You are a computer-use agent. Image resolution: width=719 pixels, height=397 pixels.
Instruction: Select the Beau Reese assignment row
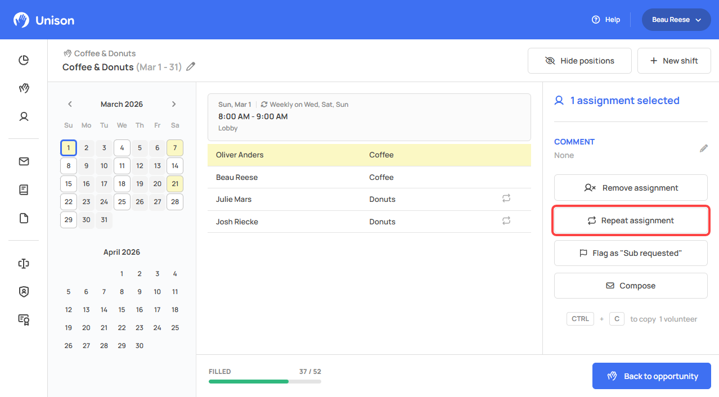pyautogui.click(x=369, y=177)
